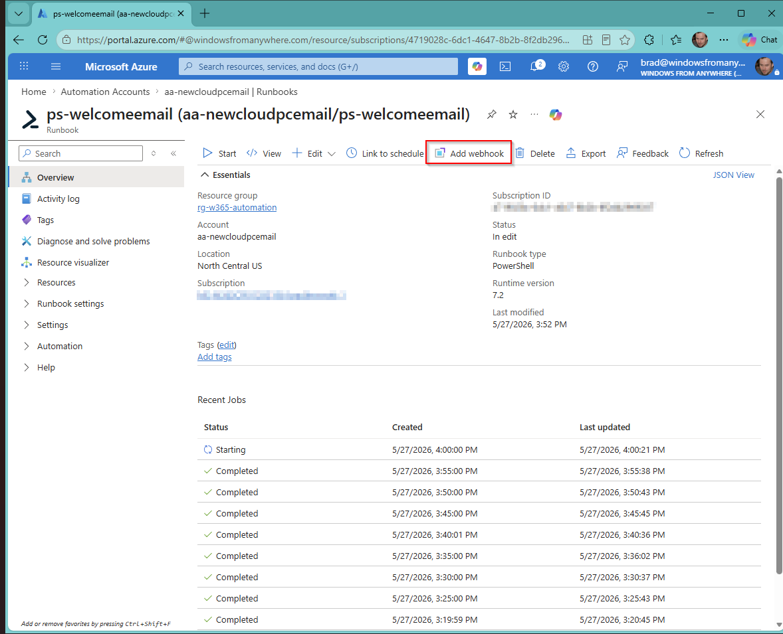Open browser extensions puzzle icon
The width and height of the screenshot is (783, 634).
click(x=649, y=40)
